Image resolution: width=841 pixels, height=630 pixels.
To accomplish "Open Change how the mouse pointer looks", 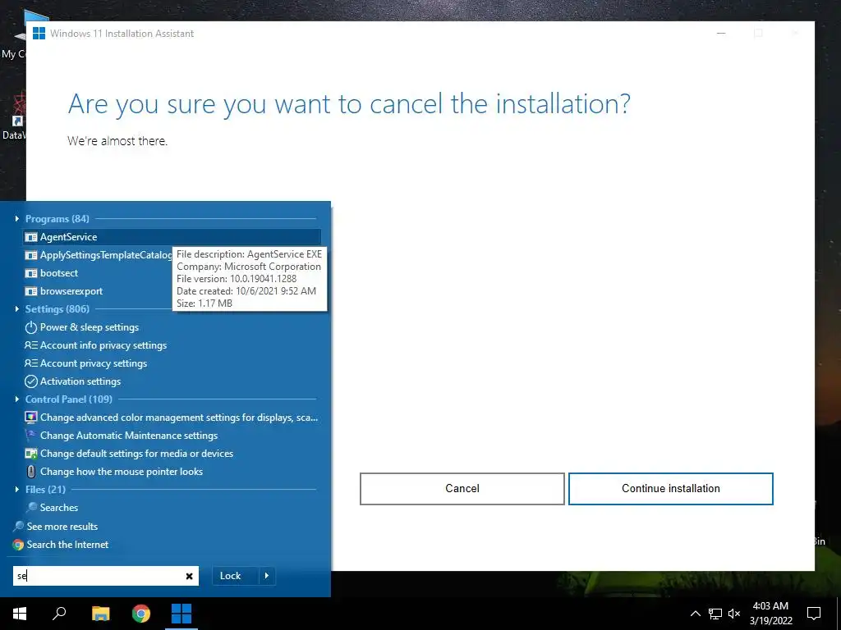I will tap(122, 472).
